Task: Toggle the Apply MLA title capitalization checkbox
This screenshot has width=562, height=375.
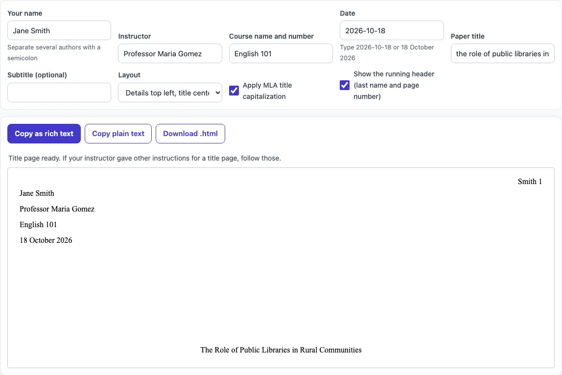Action: pyautogui.click(x=234, y=91)
